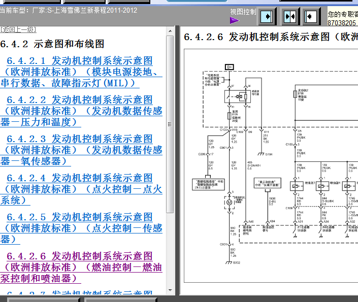Go back via 返回上一级 link
This screenshot has height=302, width=358.
pos(18,29)
